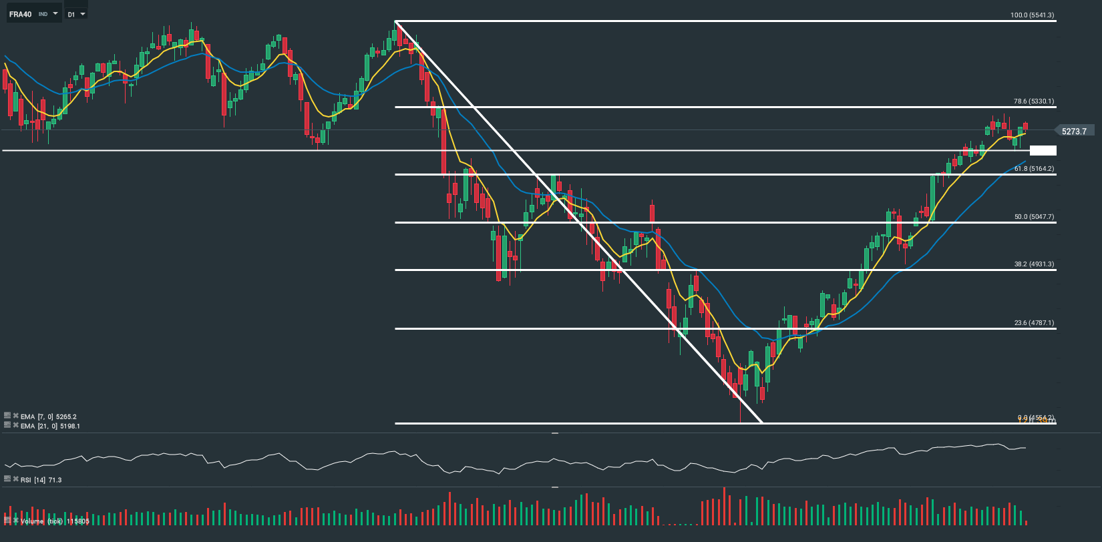Select the 100.0 (5541.3) Fibonacci level label
The width and height of the screenshot is (1102, 542).
coord(1032,15)
